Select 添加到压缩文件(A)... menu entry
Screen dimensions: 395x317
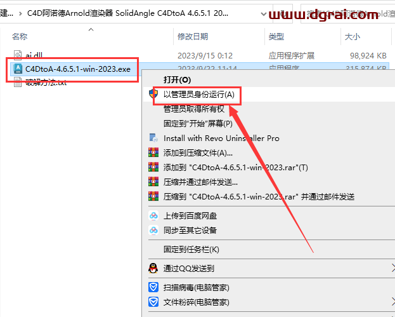[198, 153]
